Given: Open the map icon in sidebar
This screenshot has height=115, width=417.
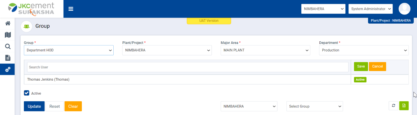Looking at the screenshot, I should (x=8, y=35).
